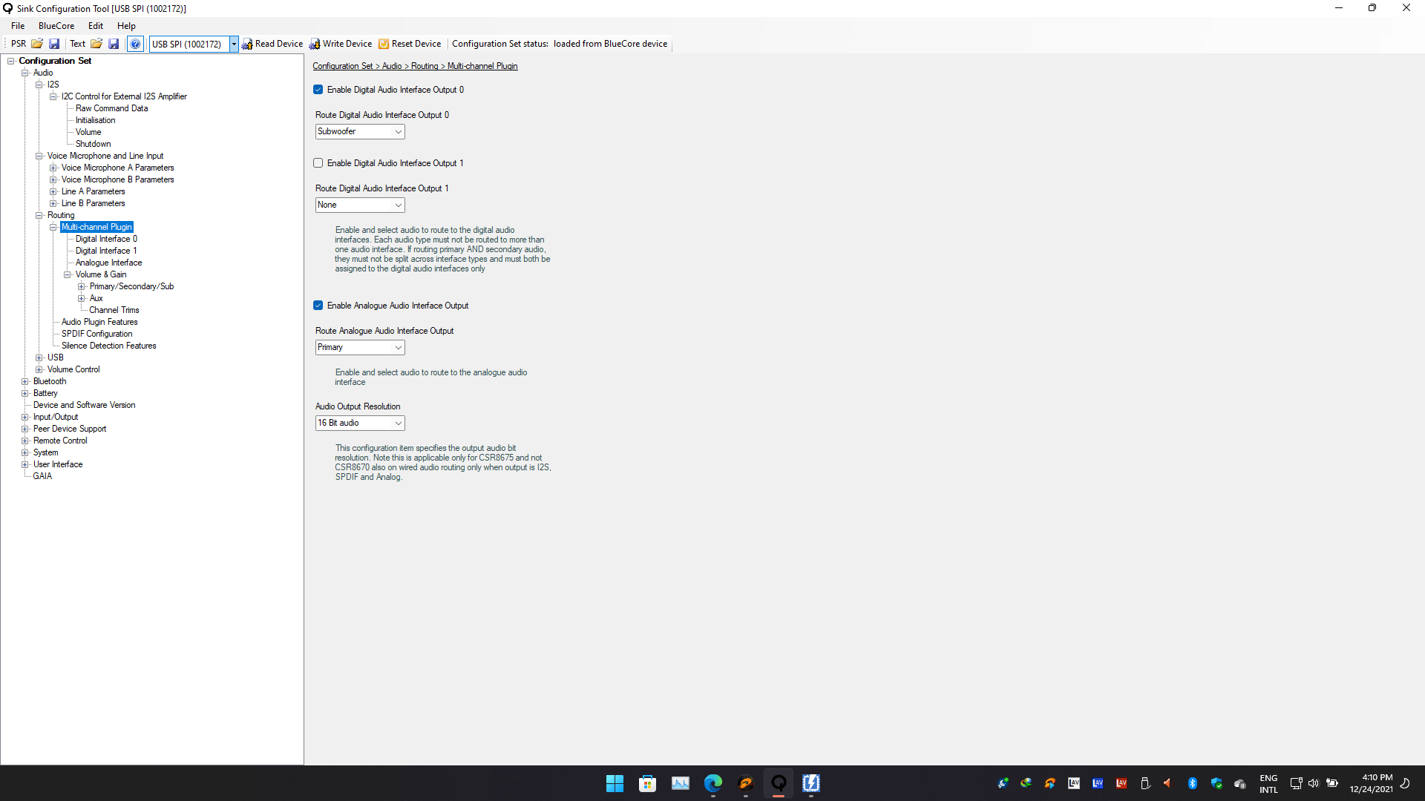Open the Help menu

pos(126,26)
